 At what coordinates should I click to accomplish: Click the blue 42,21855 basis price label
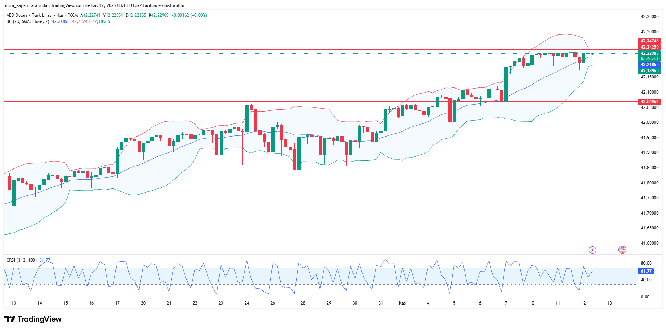pyautogui.click(x=649, y=65)
